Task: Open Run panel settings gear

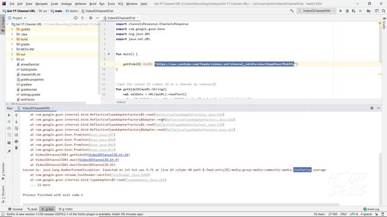Action: (x=372, y=108)
